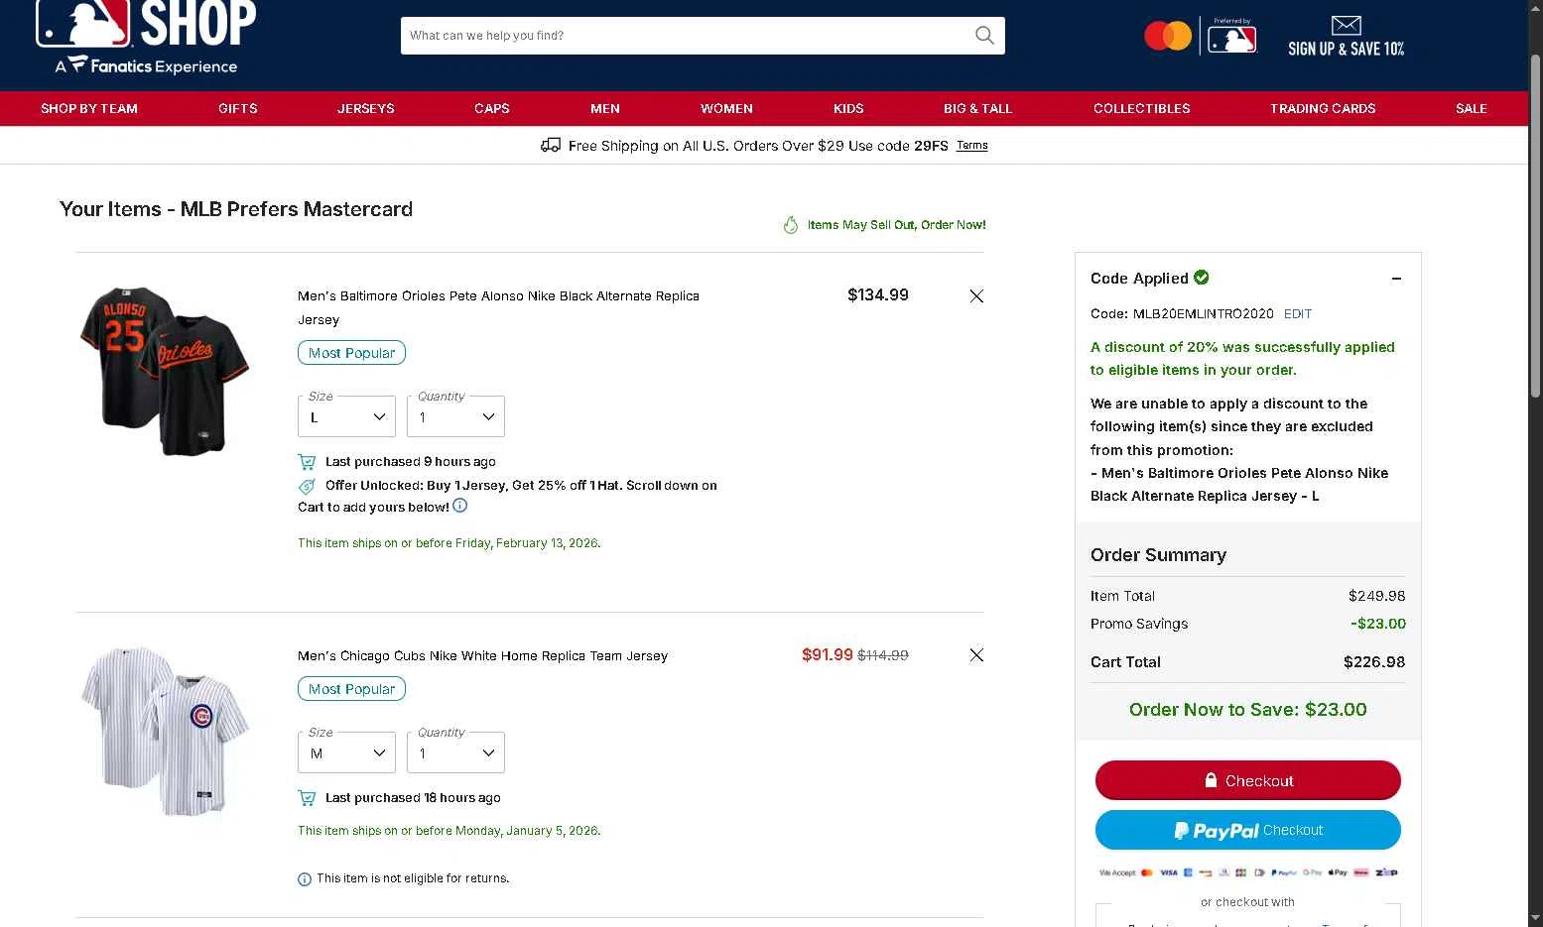Click the Promo Savings -$23.00 amount

coord(1378,624)
